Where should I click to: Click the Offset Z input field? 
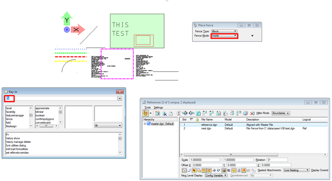coord(276,165)
